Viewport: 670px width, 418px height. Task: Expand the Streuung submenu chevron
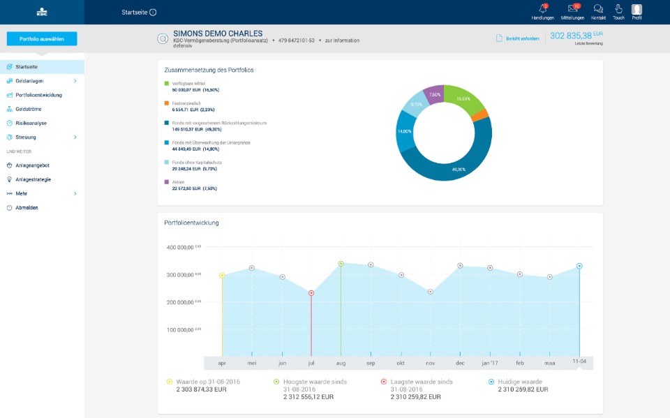click(x=75, y=137)
